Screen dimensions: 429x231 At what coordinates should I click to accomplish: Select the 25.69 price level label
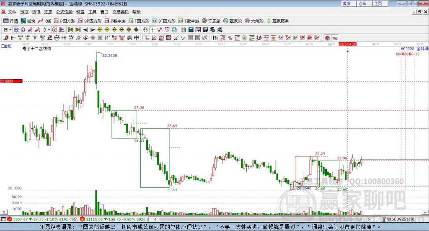(172, 126)
